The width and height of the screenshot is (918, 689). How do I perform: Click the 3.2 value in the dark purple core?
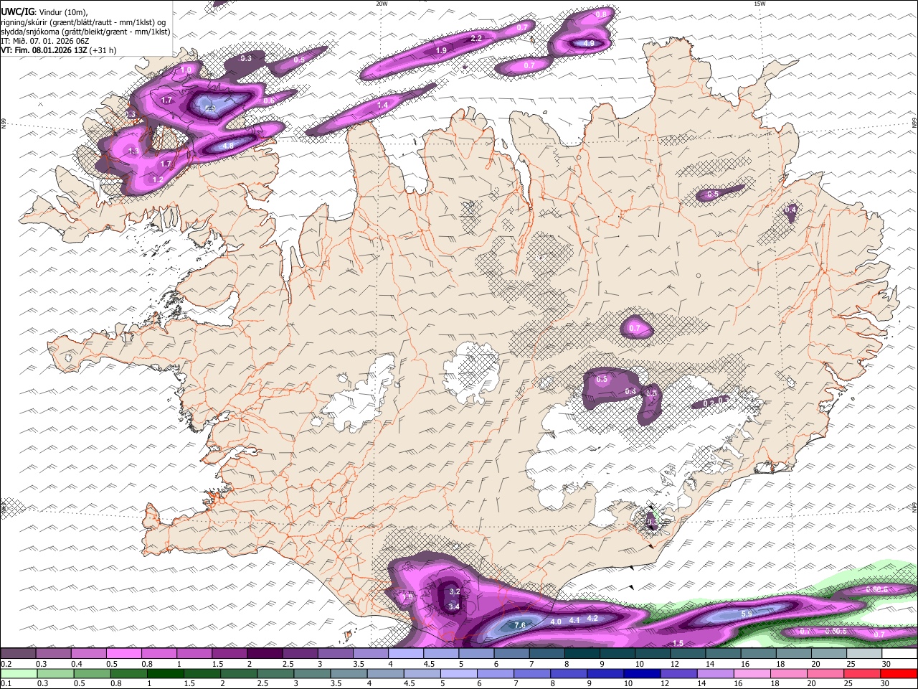pos(454,592)
